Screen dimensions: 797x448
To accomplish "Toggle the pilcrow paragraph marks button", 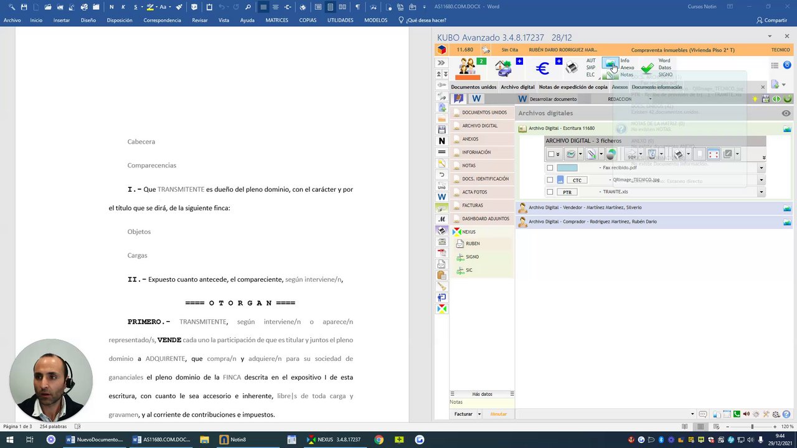I will (357, 7).
